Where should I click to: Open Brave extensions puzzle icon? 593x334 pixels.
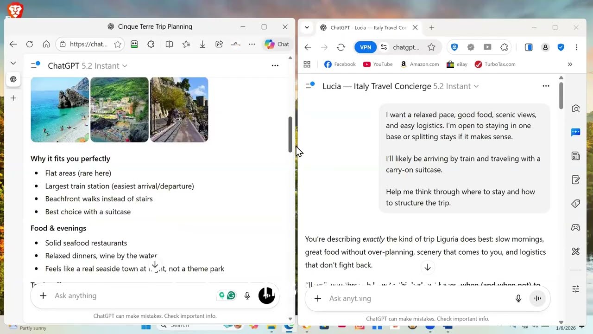click(x=504, y=47)
